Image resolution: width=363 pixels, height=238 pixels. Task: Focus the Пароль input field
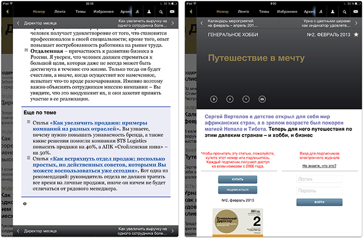point(319,191)
